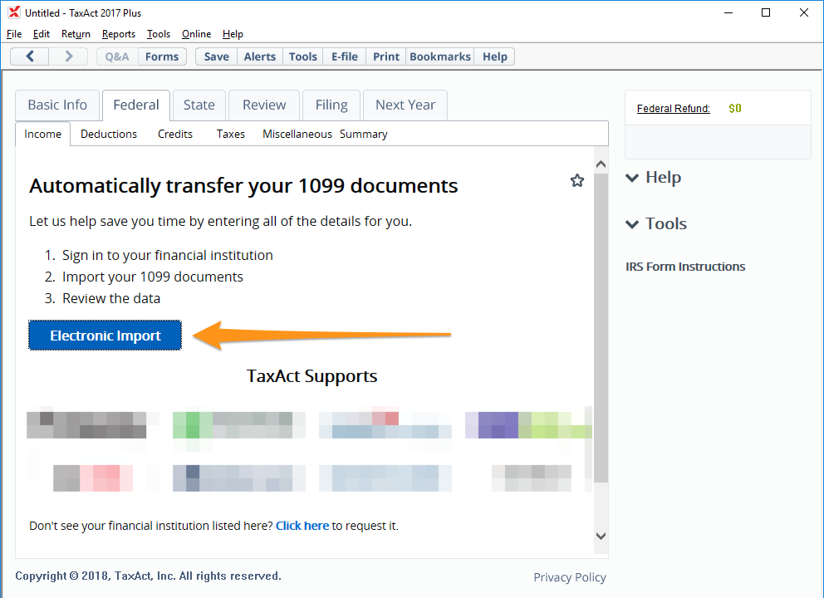
Task: Expand the Tools section chevron
Action: (633, 224)
